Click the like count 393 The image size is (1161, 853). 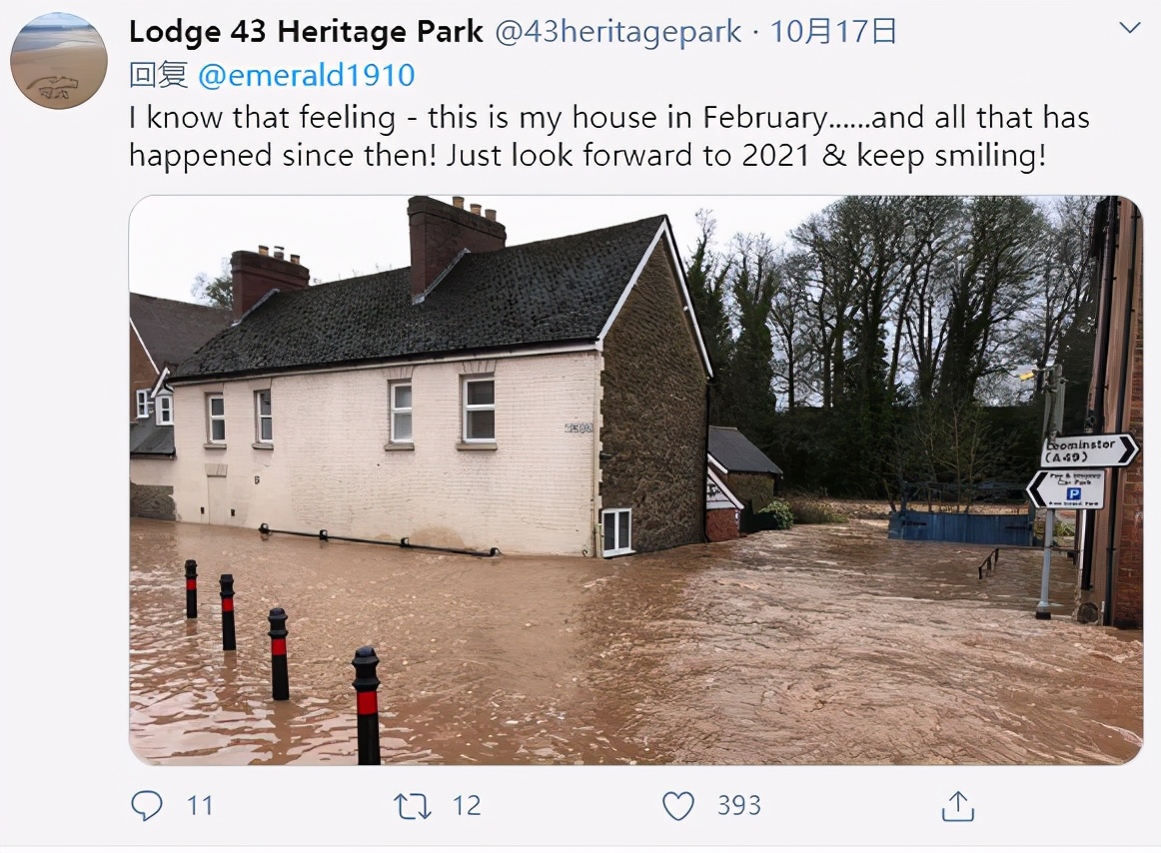coord(738,806)
